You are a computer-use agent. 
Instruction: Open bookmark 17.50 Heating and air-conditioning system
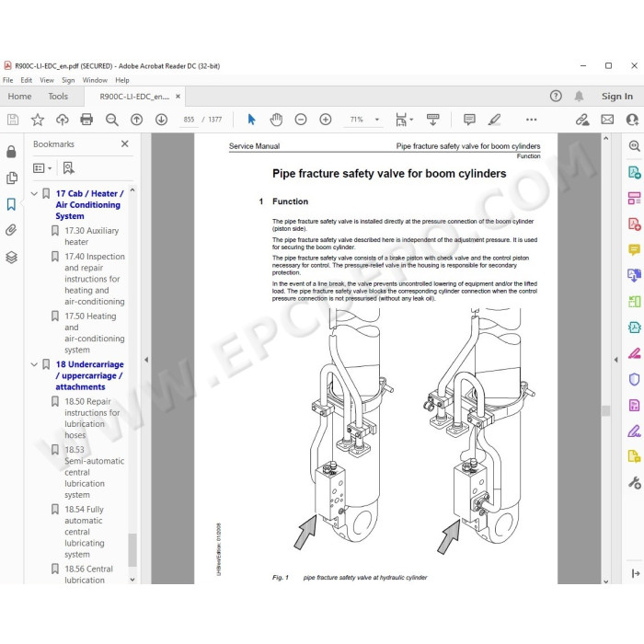95,333
